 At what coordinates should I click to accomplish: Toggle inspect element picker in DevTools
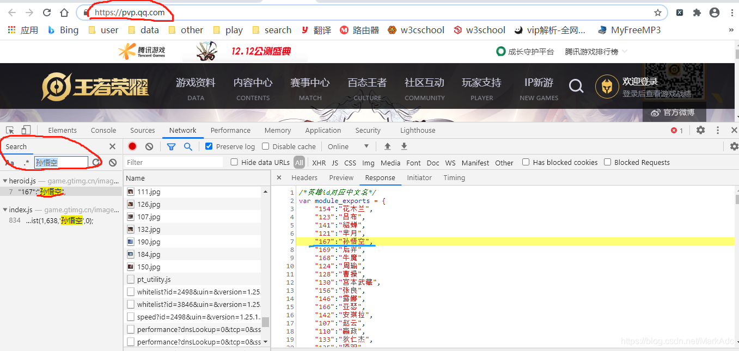point(10,130)
